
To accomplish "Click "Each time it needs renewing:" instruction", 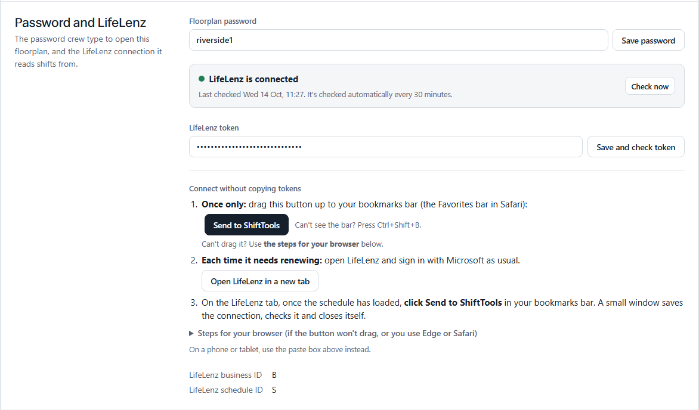I will point(262,260).
